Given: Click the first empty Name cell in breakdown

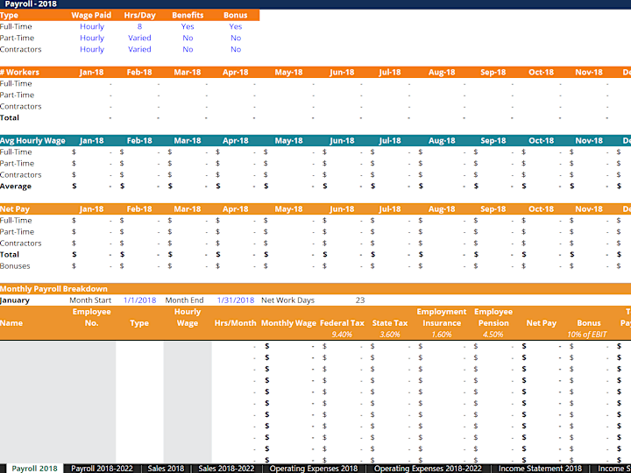Looking at the screenshot, I should point(36,346).
